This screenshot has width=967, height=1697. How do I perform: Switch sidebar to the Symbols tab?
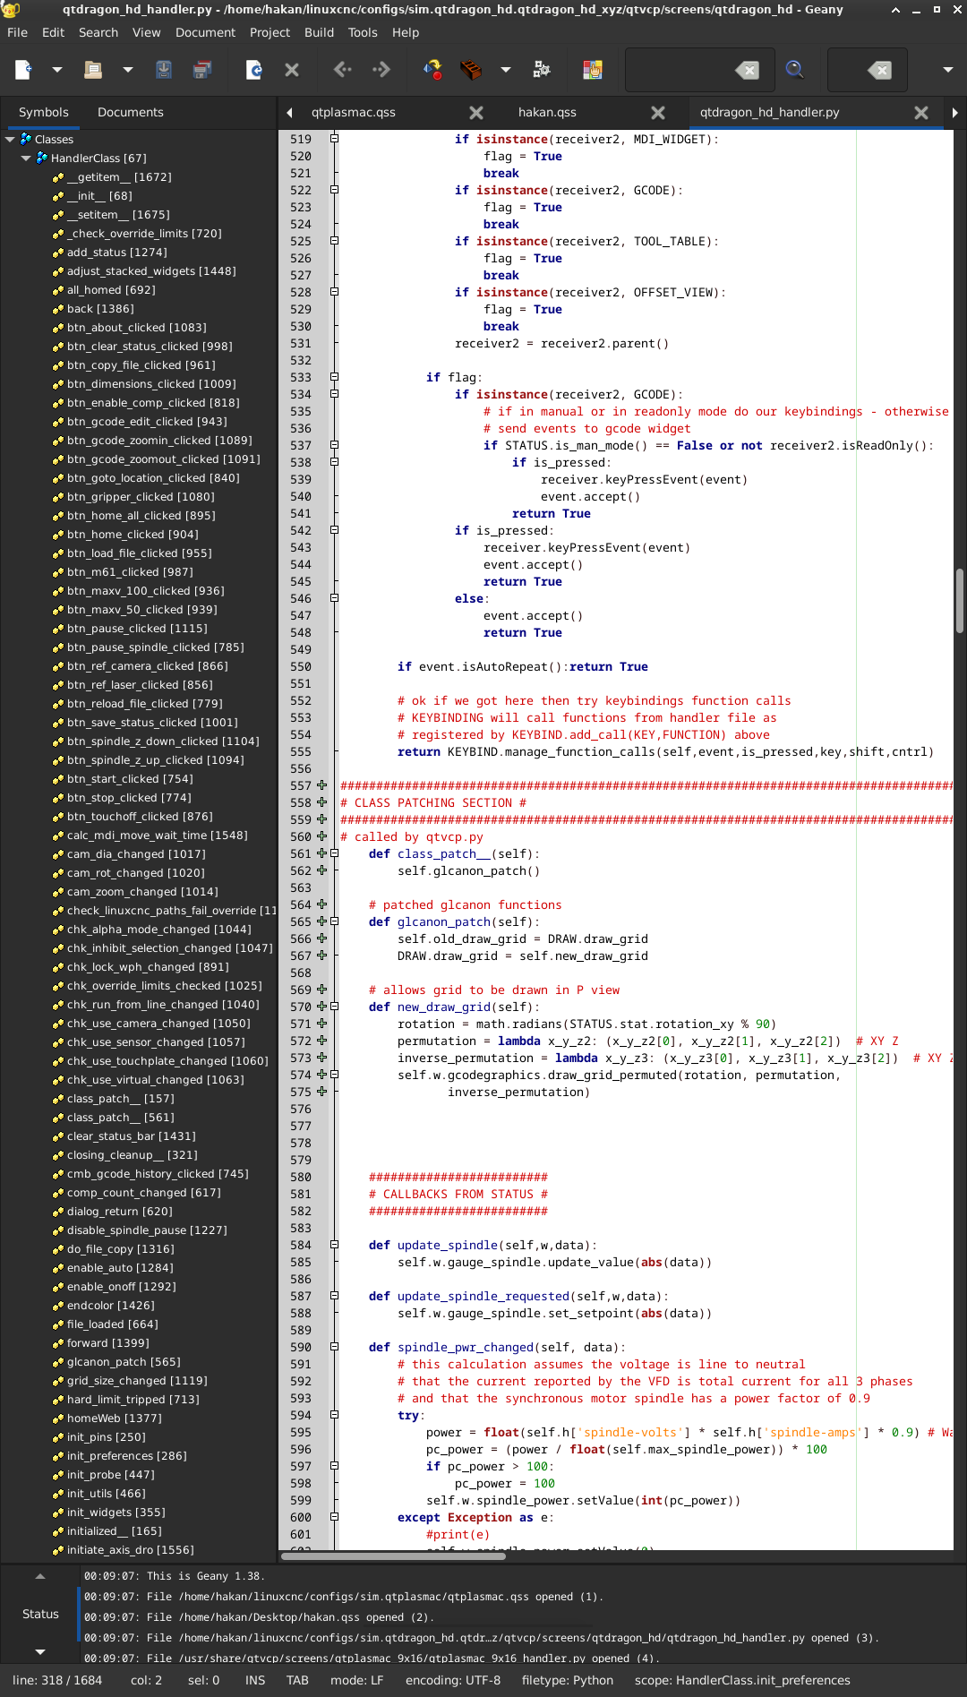tap(43, 112)
